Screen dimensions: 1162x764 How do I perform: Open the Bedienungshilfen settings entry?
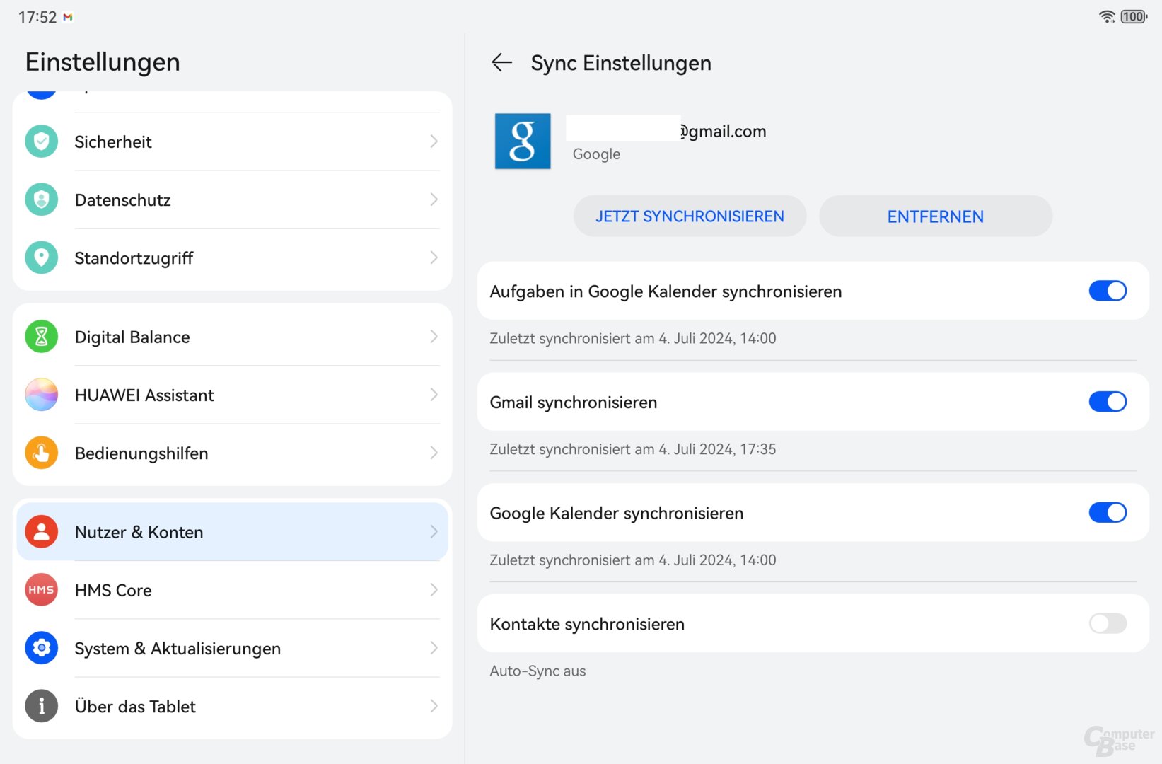232,453
